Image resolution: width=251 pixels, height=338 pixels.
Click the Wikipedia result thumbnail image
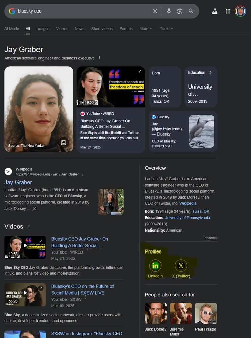coord(111,202)
